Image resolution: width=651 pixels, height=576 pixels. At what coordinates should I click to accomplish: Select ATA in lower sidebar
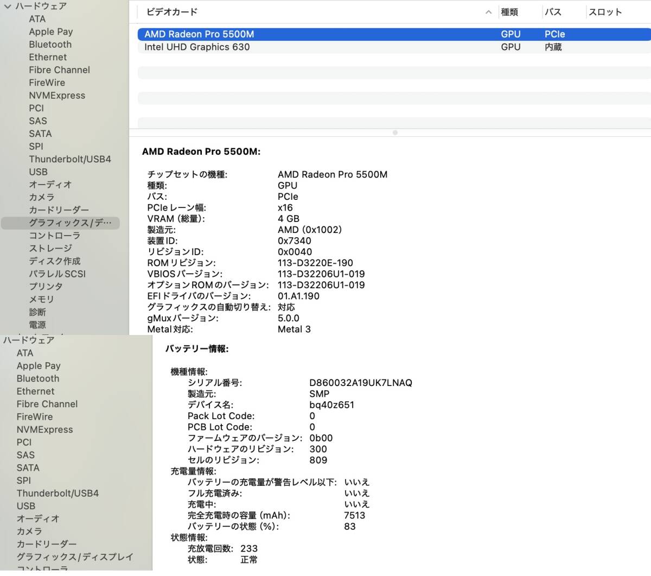pos(25,353)
